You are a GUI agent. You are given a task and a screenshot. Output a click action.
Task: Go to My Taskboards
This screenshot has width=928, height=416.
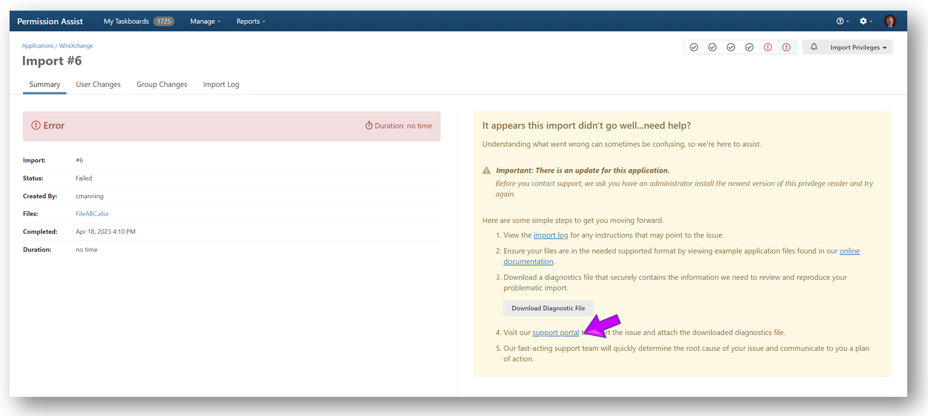point(127,21)
